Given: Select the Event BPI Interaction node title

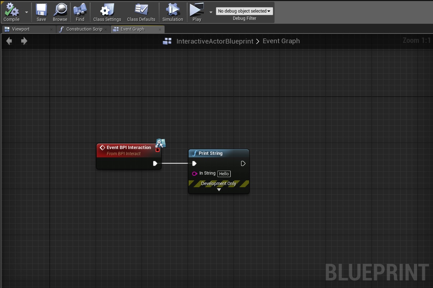Looking at the screenshot, I should (129, 148).
